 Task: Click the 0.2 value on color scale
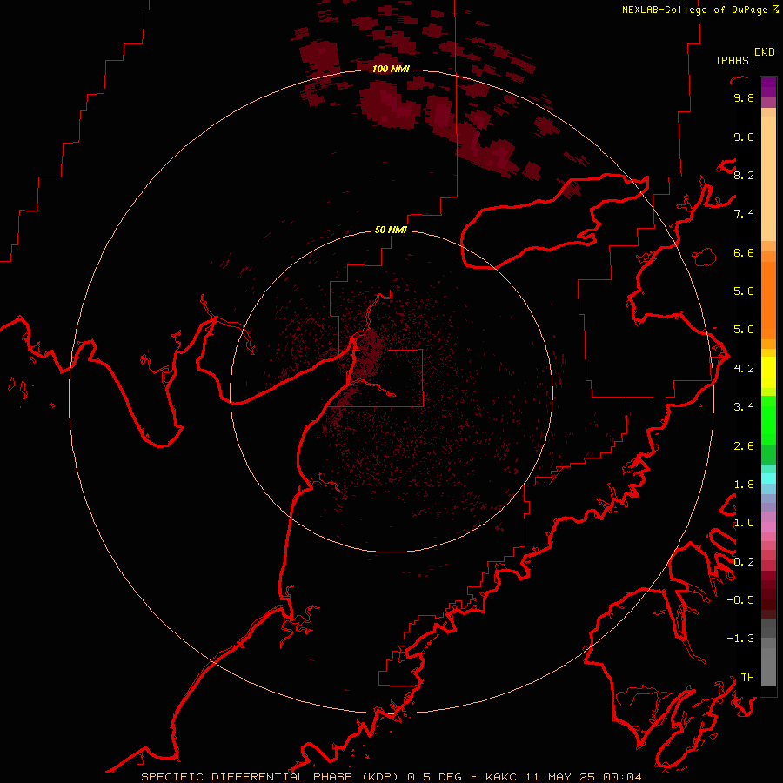[744, 562]
